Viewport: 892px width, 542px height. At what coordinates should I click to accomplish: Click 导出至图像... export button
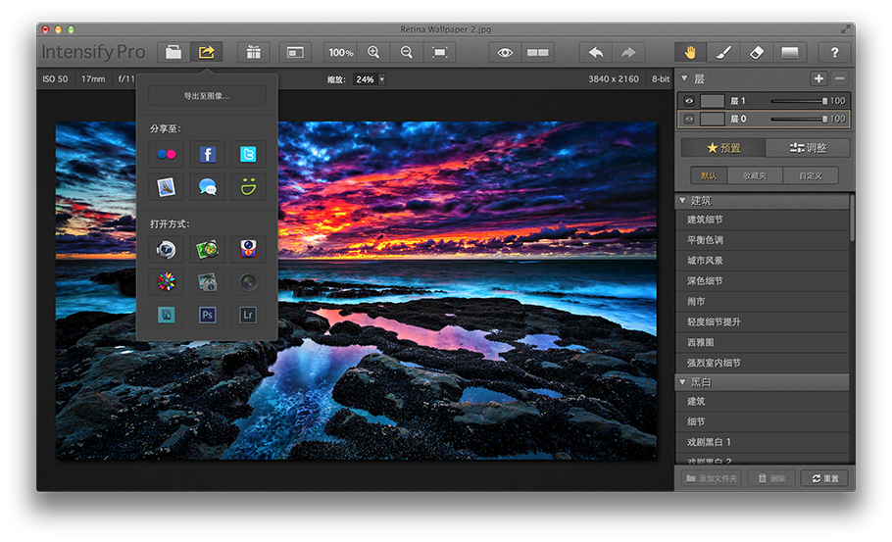click(207, 96)
